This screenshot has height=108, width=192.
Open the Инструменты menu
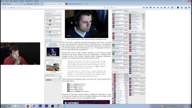point(29,1)
